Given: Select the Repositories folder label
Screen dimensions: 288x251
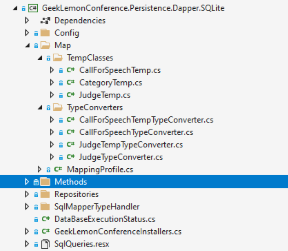Looking at the screenshot, I should pos(76,194).
